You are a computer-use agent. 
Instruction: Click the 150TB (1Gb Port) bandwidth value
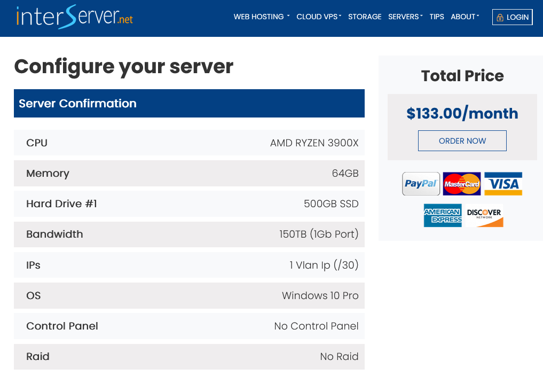coord(319,234)
